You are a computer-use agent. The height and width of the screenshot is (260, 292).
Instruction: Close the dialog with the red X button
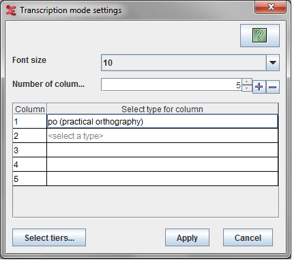(x=270, y=8)
